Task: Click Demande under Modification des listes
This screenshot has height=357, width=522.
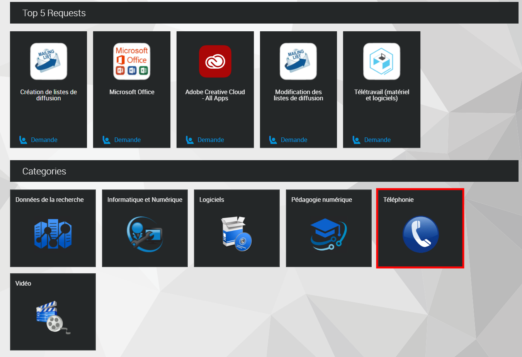Action: [x=294, y=140]
